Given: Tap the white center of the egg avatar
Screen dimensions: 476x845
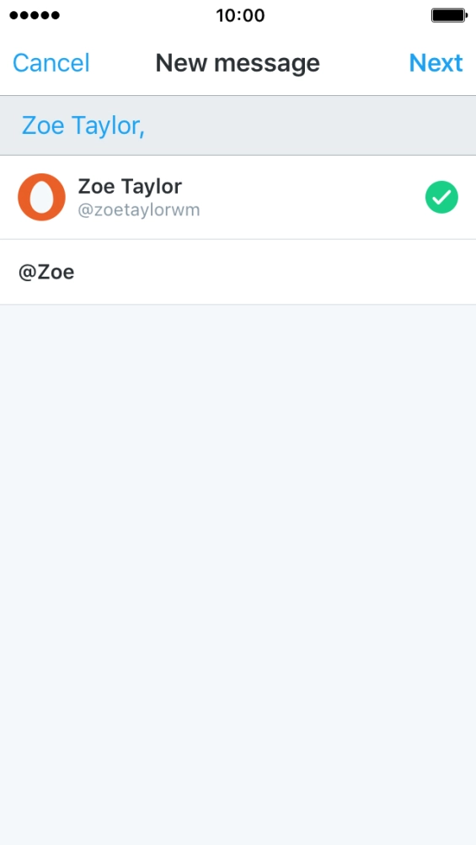Looking at the screenshot, I should pos(41,198).
